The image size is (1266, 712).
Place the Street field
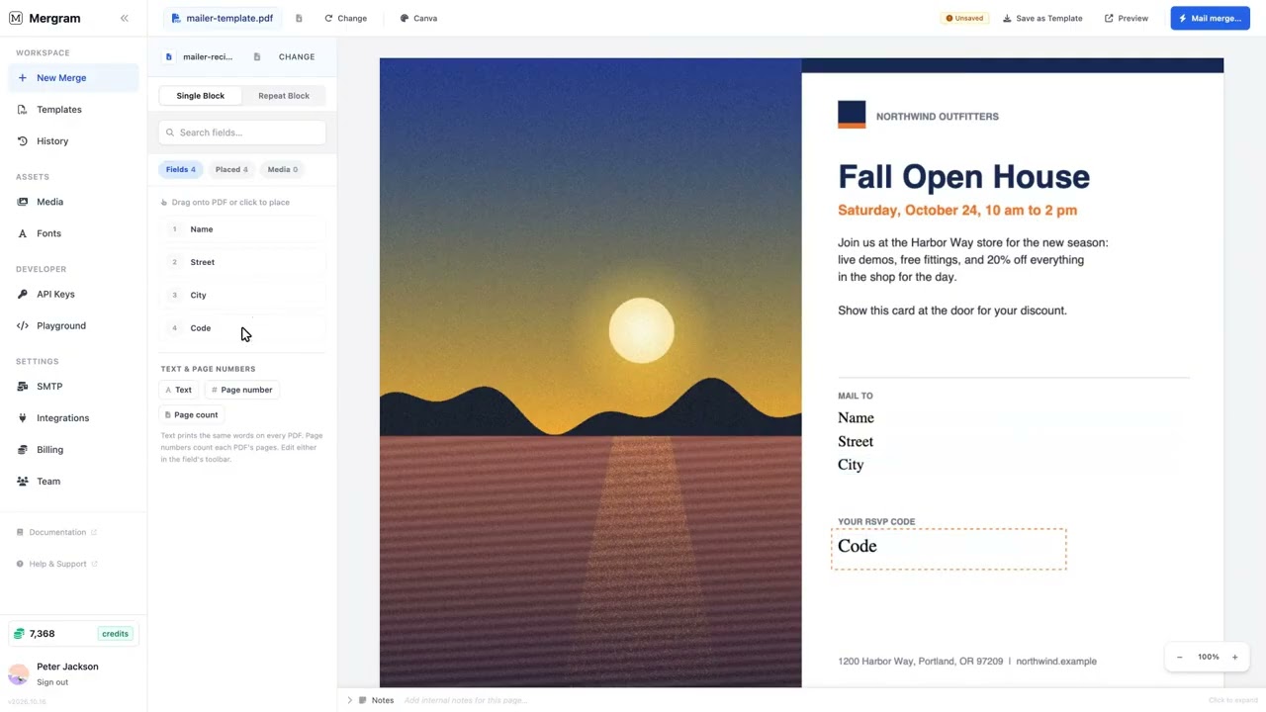[242, 262]
